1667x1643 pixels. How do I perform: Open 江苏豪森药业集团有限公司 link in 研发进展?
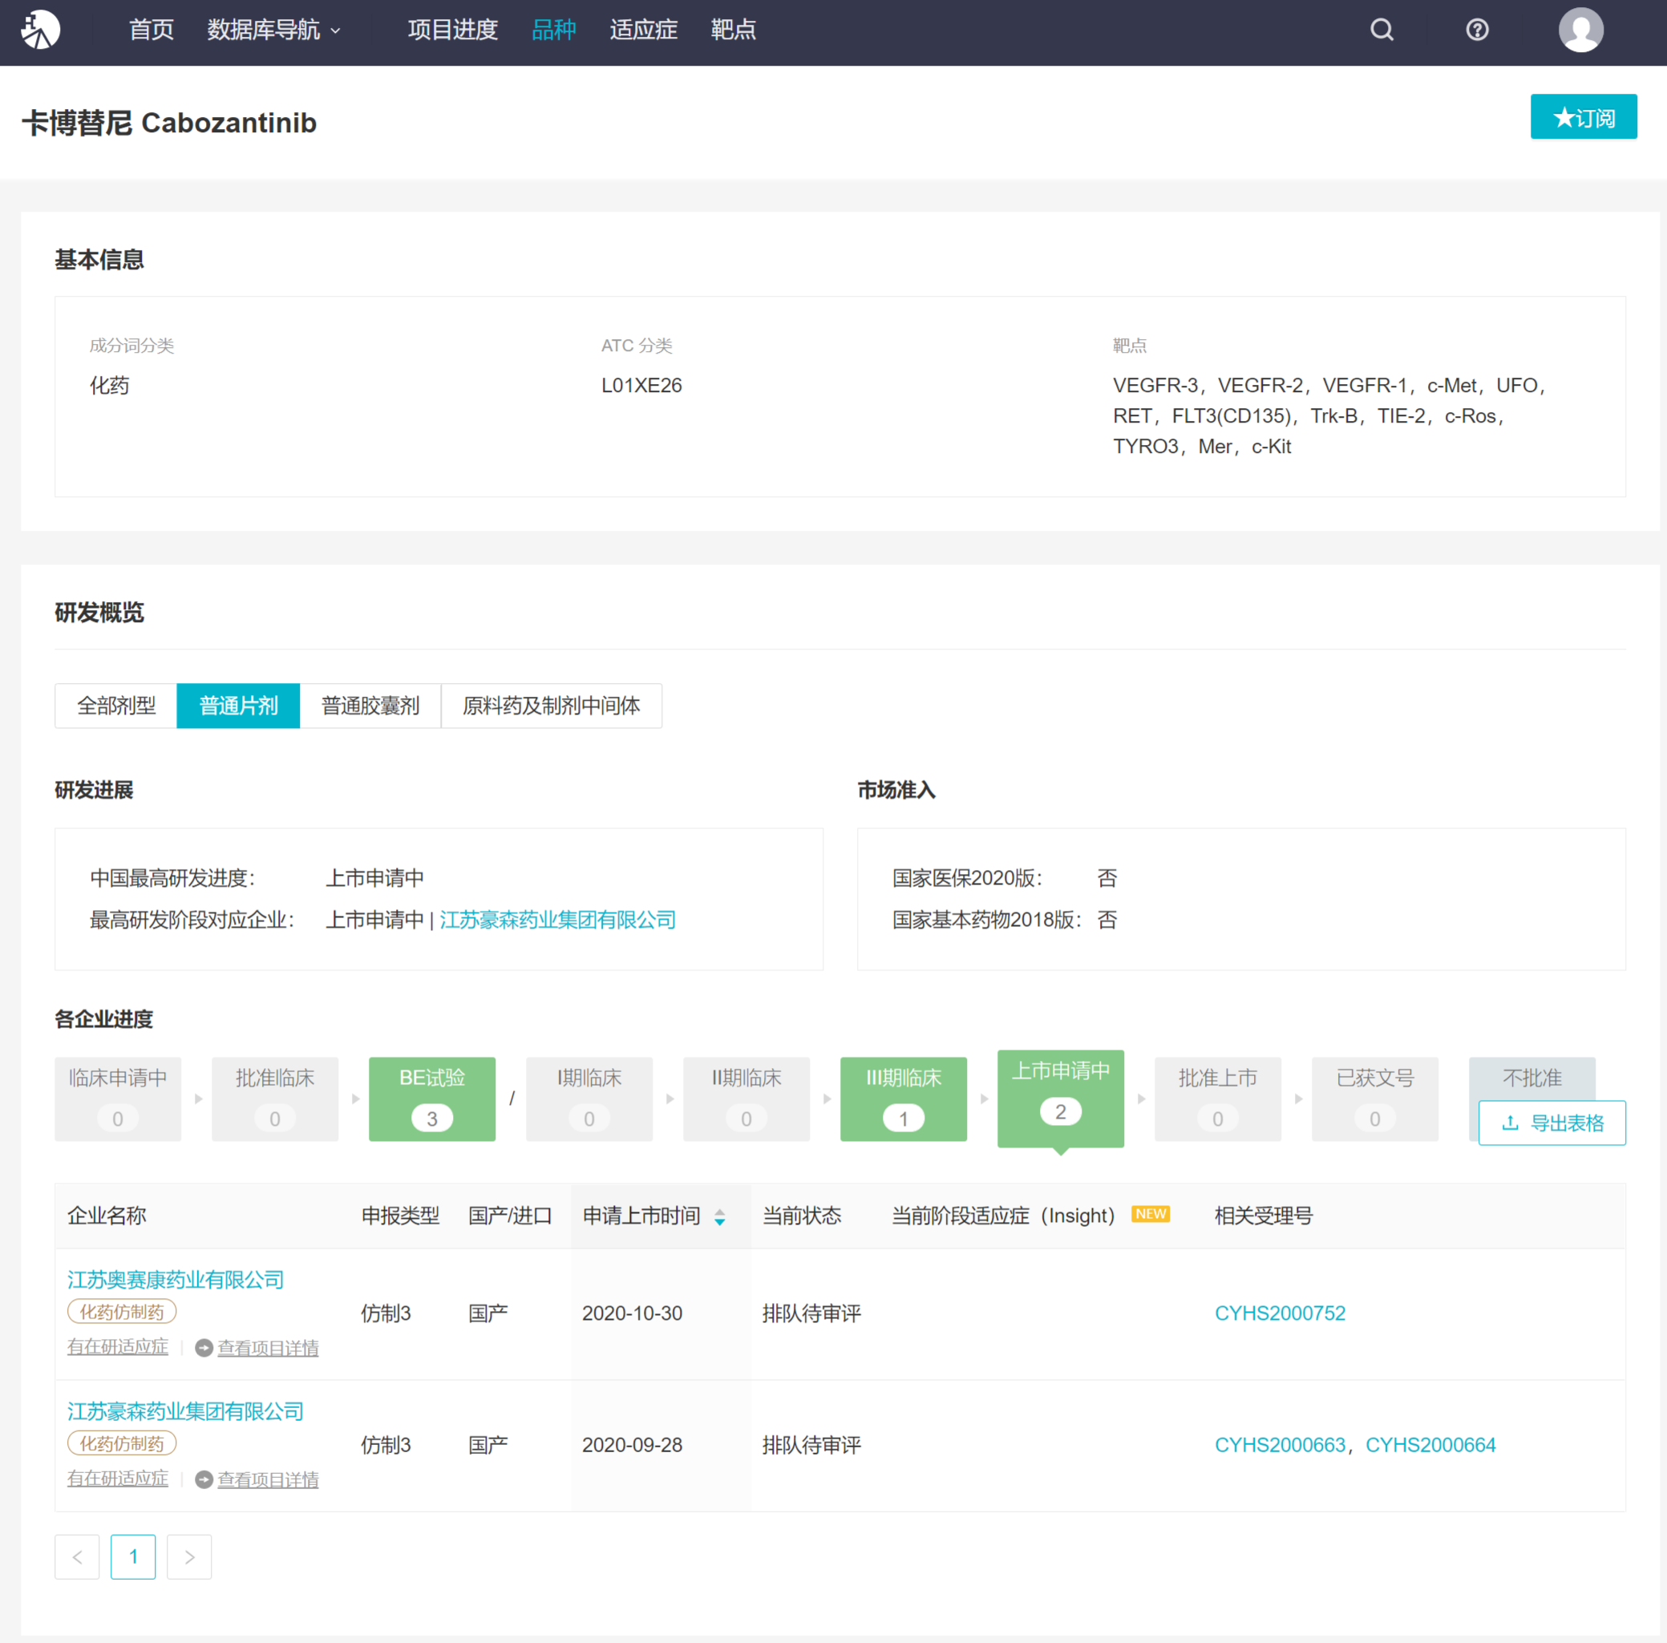coord(557,920)
